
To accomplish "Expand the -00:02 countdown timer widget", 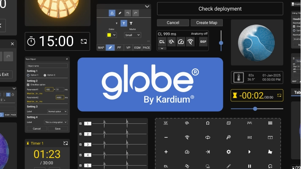I will point(279,95).
